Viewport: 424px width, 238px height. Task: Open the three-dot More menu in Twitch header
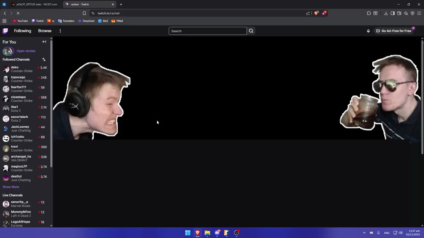[x=60, y=31]
